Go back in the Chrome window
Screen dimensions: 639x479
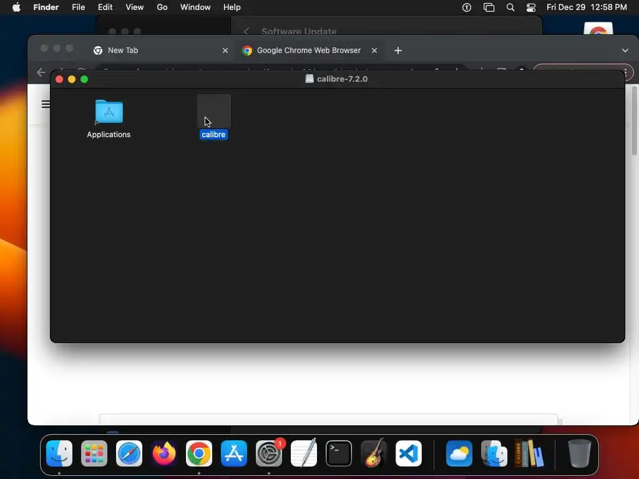(41, 72)
